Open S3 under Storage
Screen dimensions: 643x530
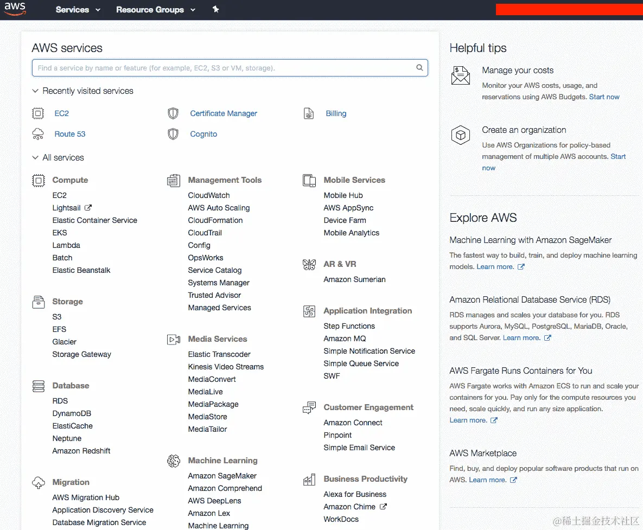(x=56, y=317)
